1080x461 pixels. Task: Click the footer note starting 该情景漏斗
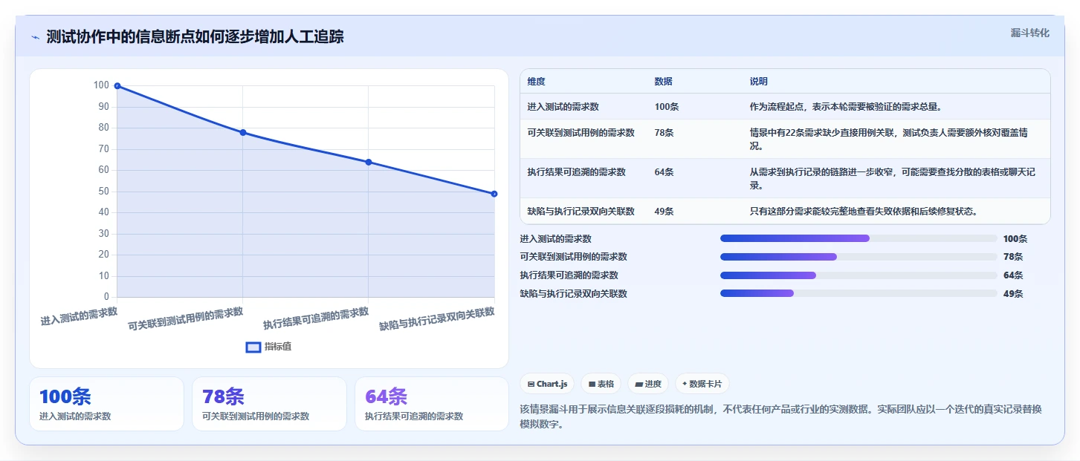780,416
